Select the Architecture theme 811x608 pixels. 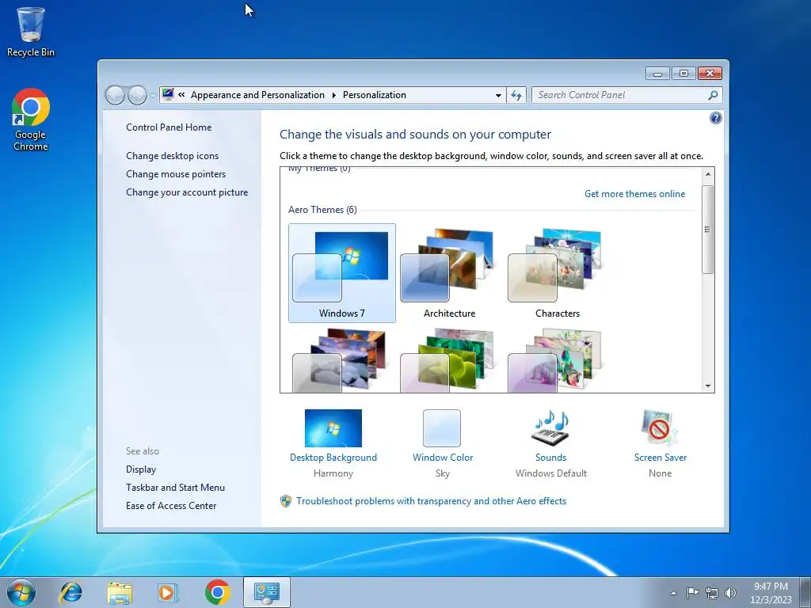(x=449, y=273)
